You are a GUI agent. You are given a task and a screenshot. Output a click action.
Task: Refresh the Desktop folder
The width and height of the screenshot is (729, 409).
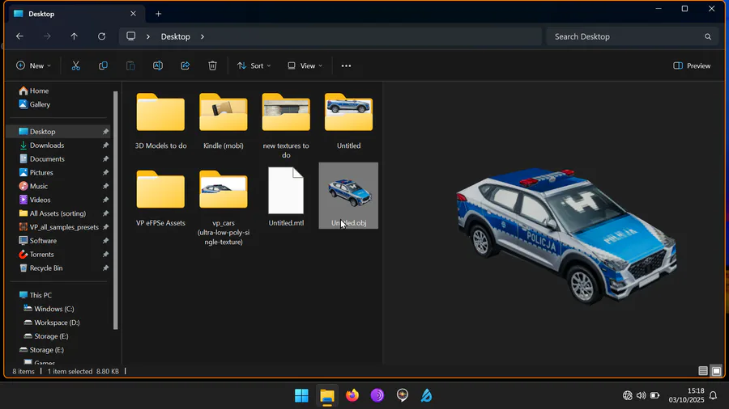point(102,36)
